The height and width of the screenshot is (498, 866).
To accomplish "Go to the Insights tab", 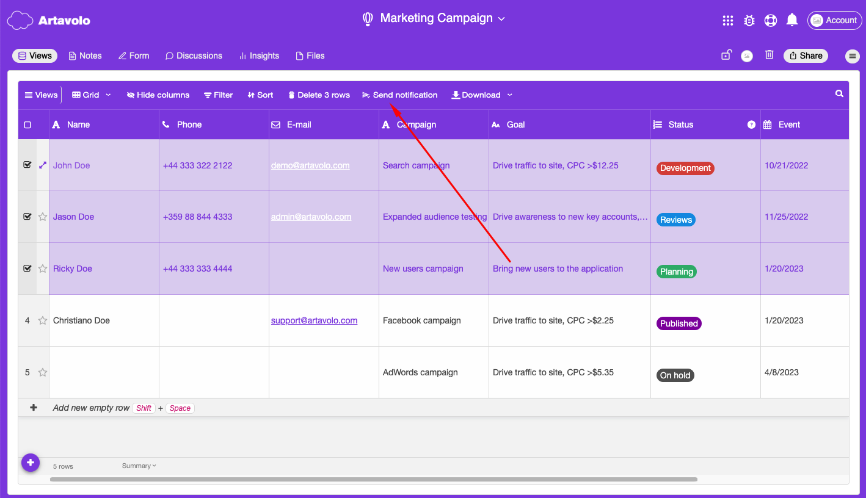I will 258,56.
